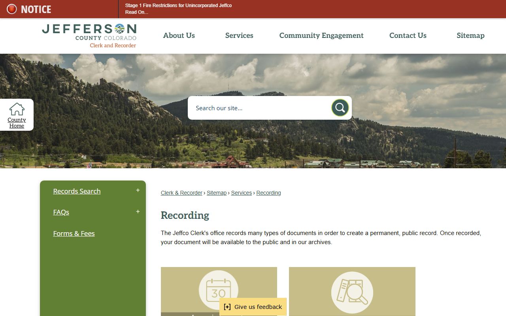
Task: Click the Recording breadcrumb link
Action: coord(268,193)
